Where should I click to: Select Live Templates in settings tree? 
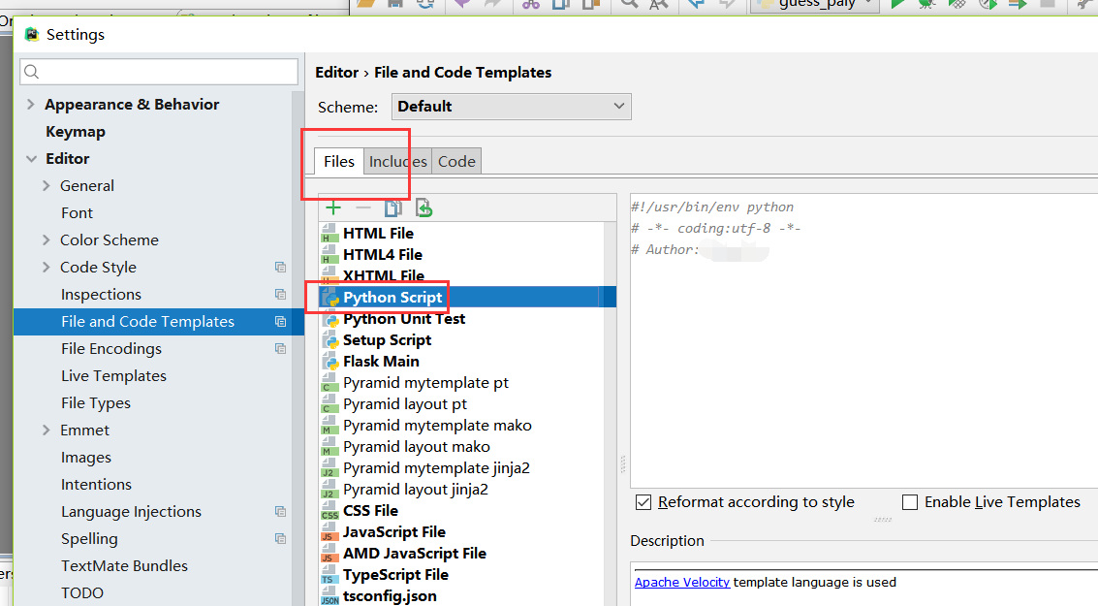coord(113,376)
